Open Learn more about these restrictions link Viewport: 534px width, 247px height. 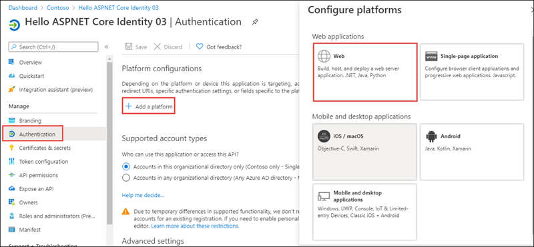point(195,226)
